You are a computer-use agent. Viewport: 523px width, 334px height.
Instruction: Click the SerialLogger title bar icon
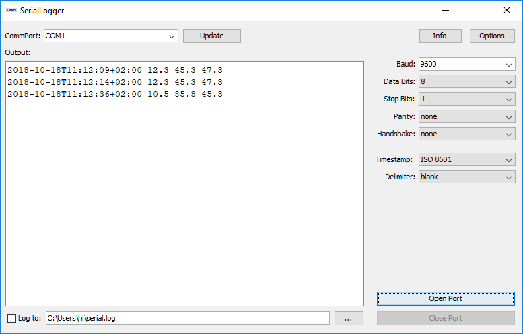(11, 10)
